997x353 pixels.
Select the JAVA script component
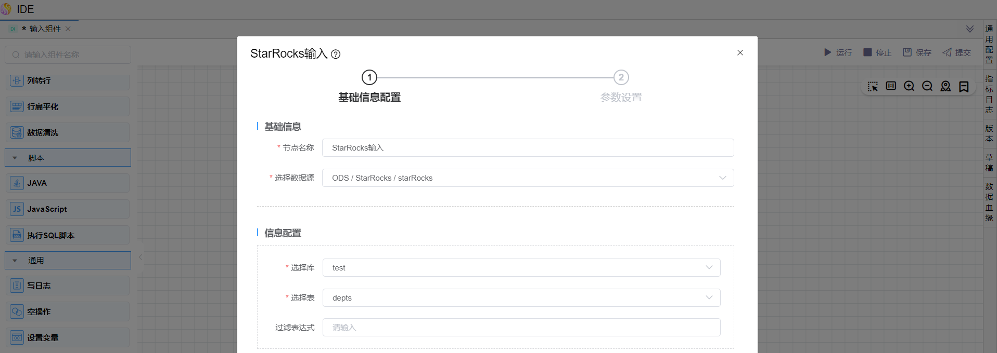68,183
